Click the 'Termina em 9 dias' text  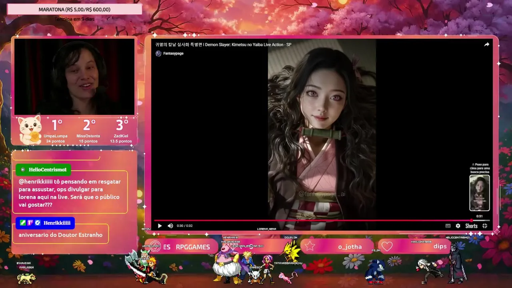click(74, 19)
